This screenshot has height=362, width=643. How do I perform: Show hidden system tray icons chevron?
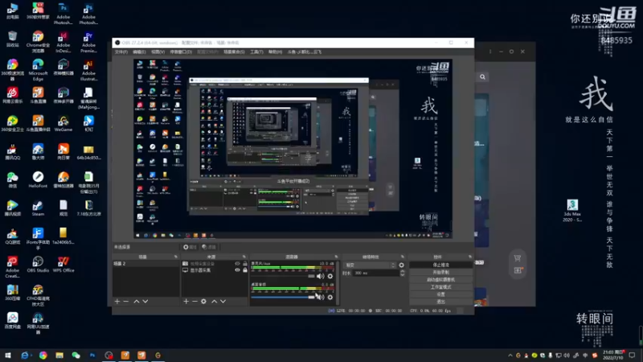point(510,356)
